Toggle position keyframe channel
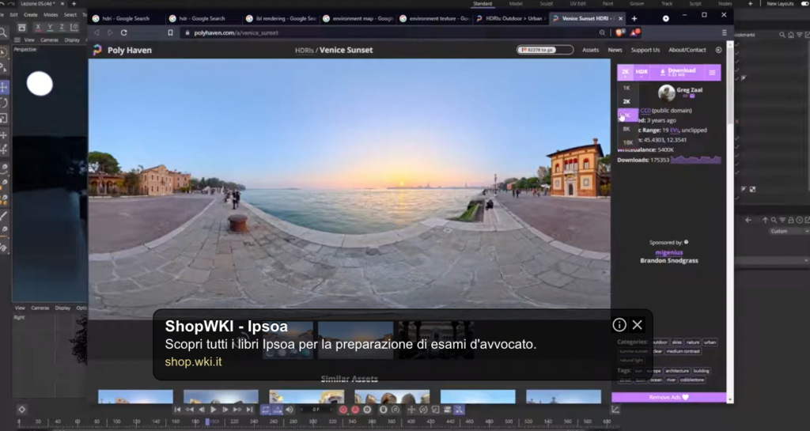Viewport: 810px width, 431px height. pos(411,410)
